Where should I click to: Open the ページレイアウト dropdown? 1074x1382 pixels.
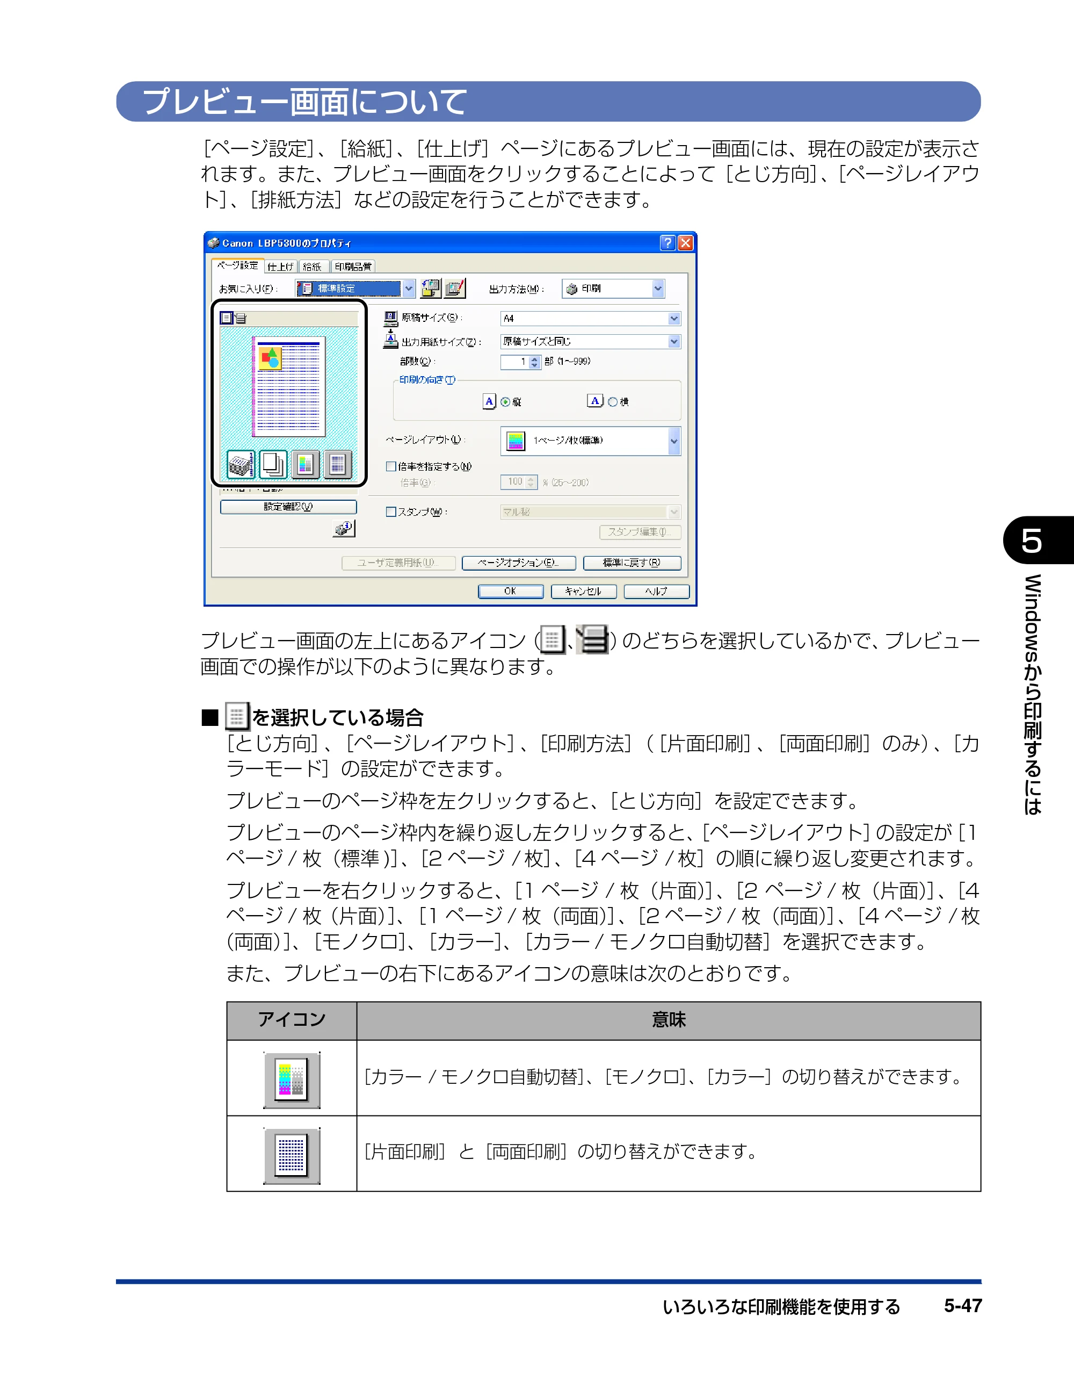[590, 441]
